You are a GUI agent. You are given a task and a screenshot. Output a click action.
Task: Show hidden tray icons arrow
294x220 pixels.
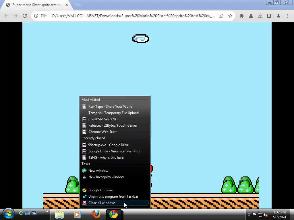[x=249, y=215]
